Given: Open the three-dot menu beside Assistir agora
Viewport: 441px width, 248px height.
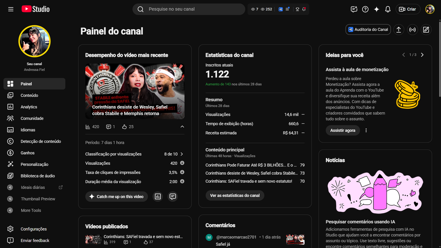Looking at the screenshot, I should [366, 130].
